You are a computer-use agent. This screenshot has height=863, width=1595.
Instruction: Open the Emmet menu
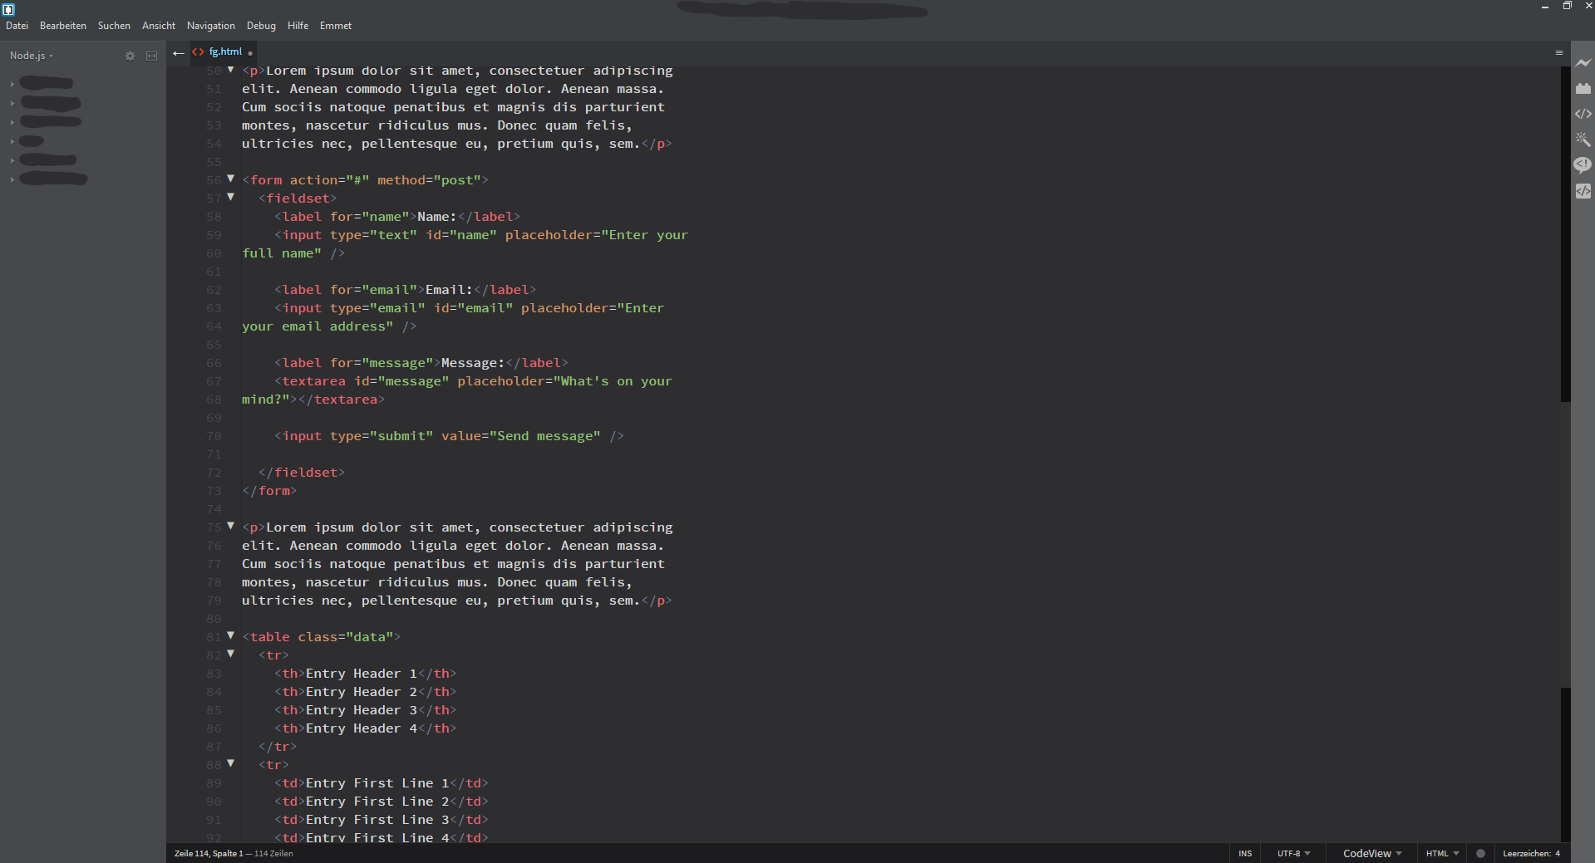(x=336, y=26)
